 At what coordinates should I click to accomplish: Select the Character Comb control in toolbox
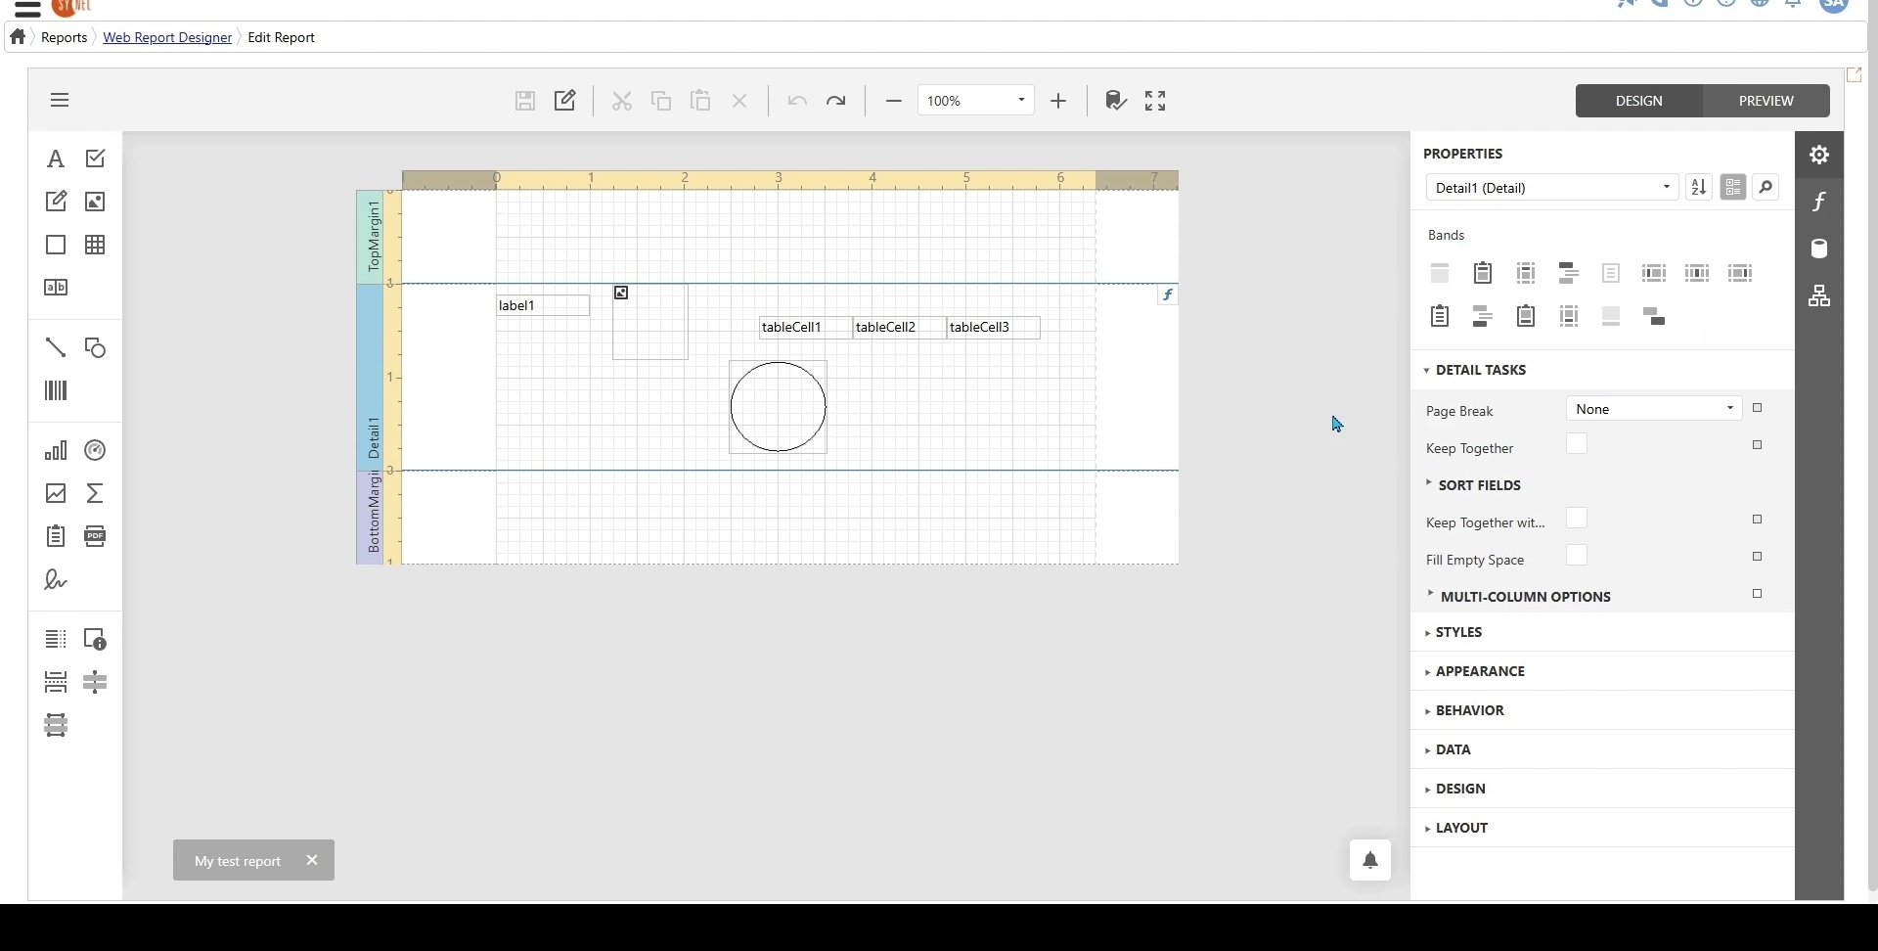click(56, 288)
